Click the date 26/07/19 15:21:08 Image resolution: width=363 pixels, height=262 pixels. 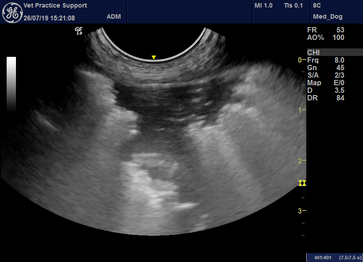(x=49, y=18)
